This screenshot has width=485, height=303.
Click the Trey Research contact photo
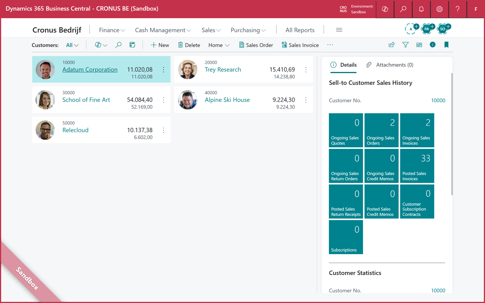click(188, 70)
